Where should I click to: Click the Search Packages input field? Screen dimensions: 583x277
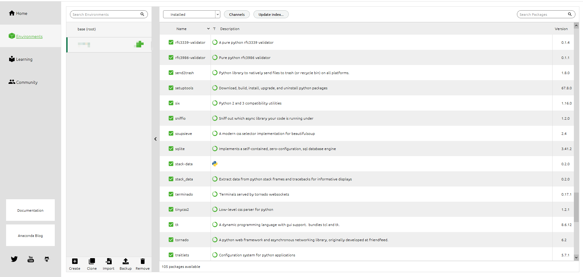pos(542,14)
